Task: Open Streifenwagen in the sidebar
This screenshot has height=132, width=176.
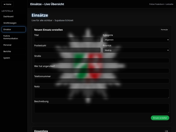Action: tap(14, 23)
